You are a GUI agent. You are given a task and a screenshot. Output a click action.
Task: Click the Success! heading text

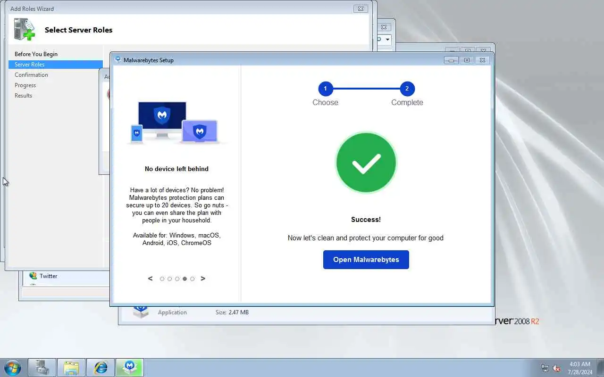point(366,220)
